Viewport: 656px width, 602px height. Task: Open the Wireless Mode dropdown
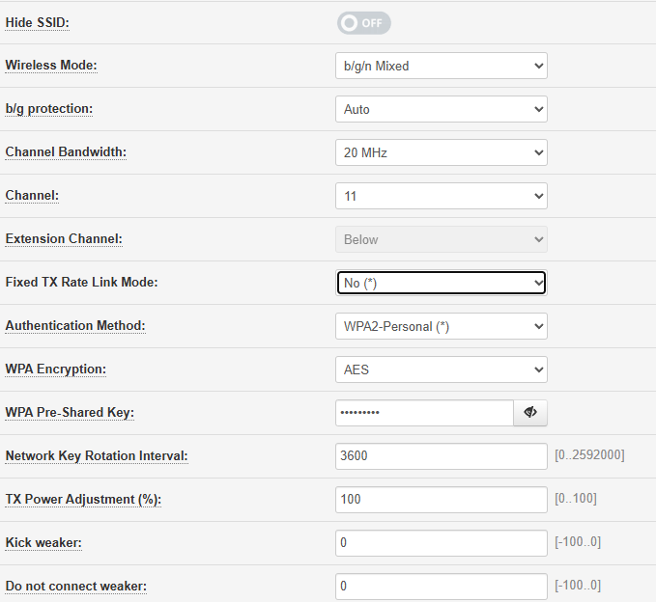(x=441, y=66)
